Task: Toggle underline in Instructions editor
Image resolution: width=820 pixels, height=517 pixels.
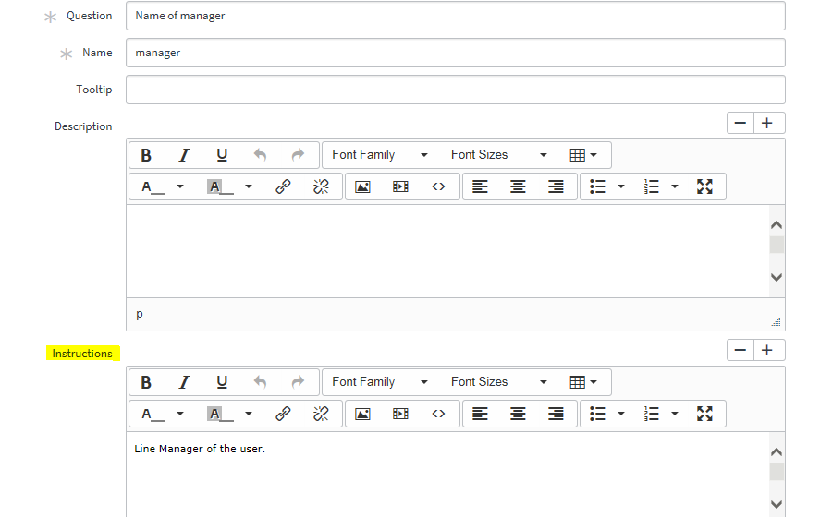Action: (x=222, y=382)
